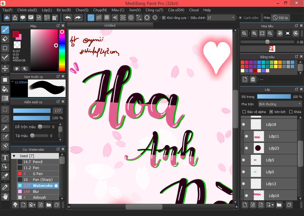The width and height of the screenshot is (304, 216).
Task: Open Điều chỉnh value dropdown
Action: [x=233, y=18]
